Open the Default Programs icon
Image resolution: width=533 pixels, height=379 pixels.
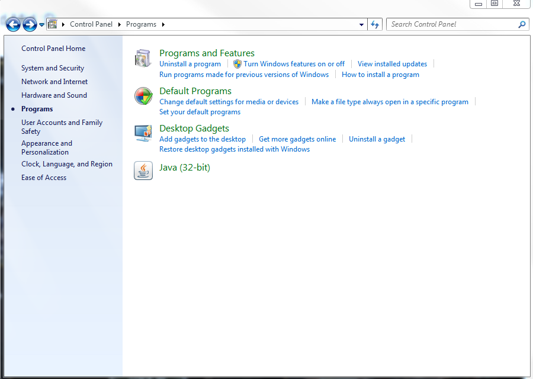point(143,96)
